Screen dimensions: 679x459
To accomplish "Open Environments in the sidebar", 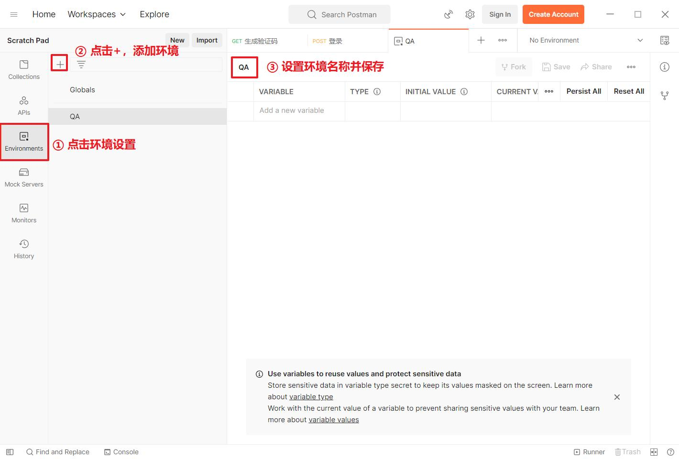I will [x=24, y=142].
